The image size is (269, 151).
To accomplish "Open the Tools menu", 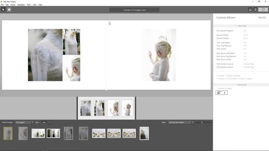I will [x=29, y=5].
